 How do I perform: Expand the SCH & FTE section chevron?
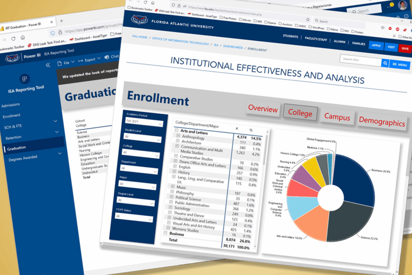pos(55,121)
